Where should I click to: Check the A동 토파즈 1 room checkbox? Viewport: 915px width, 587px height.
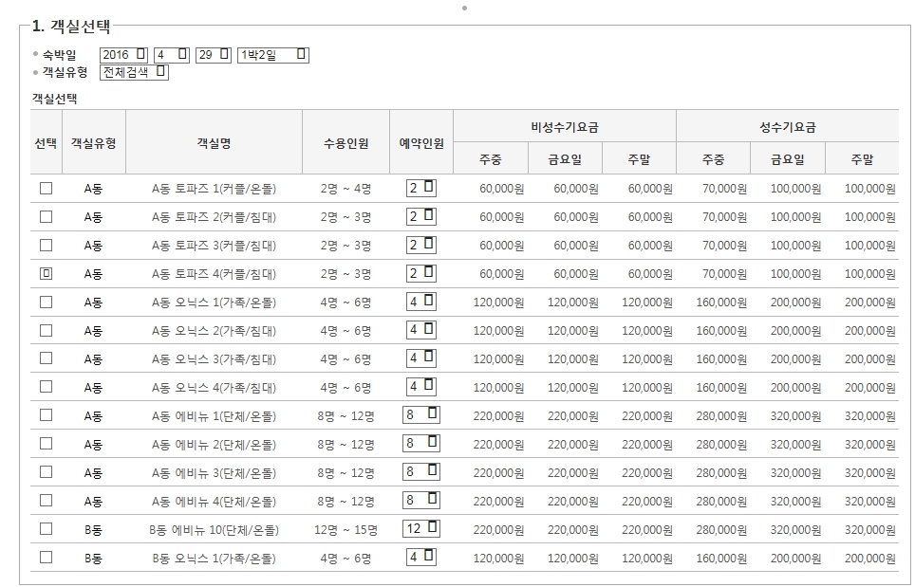pyautogui.click(x=46, y=189)
